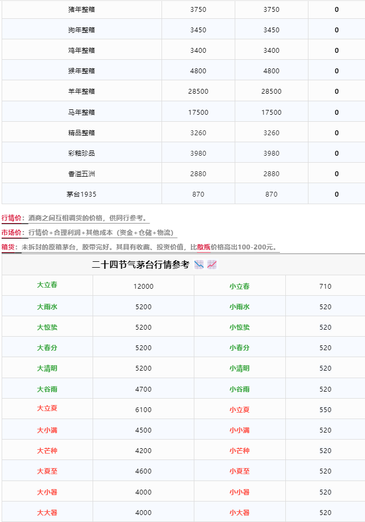Click the green 小清明 label
The height and width of the screenshot is (522, 365).
point(240,368)
